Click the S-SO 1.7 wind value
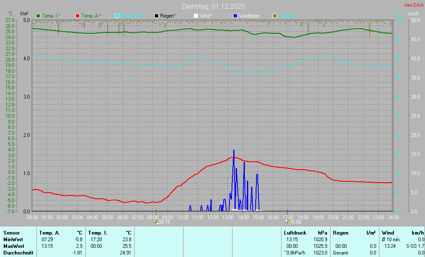 click(415, 246)
